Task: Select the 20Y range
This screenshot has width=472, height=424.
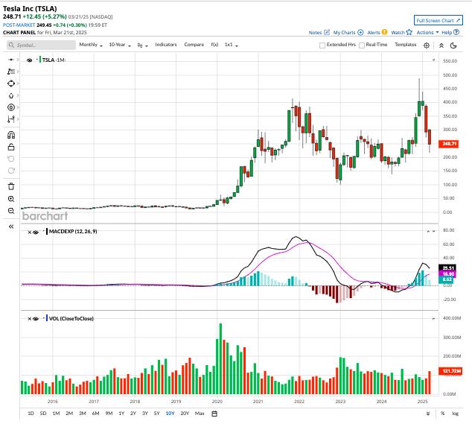Action: [185, 414]
